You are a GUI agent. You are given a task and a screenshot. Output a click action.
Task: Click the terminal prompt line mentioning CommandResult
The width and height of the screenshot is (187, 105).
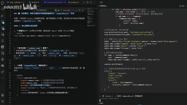121,96
